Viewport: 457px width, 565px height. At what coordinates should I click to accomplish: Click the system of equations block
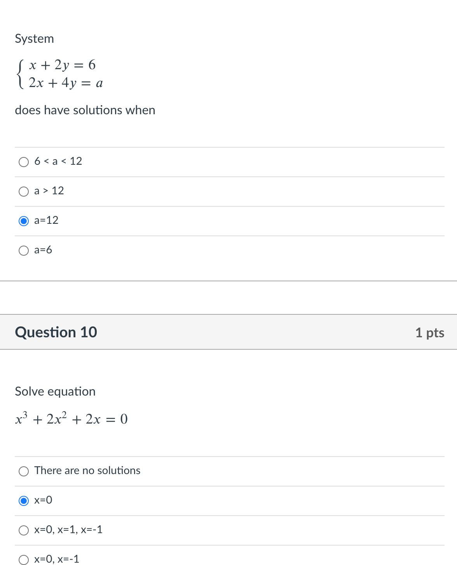tap(60, 74)
